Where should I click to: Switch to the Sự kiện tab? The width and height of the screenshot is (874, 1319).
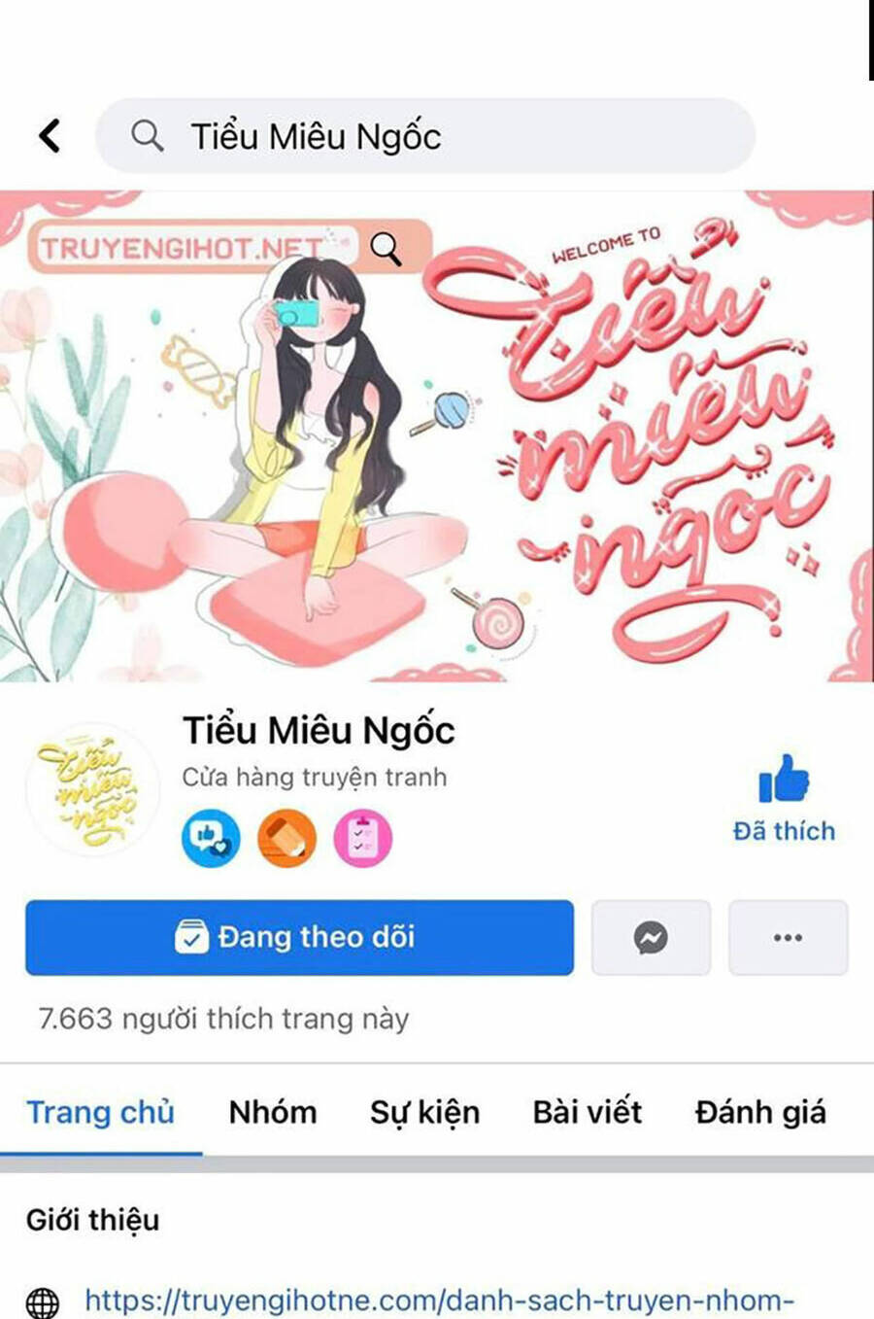click(x=424, y=1112)
